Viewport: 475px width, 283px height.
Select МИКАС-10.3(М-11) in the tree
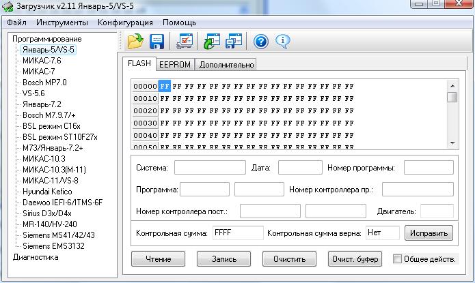point(54,170)
